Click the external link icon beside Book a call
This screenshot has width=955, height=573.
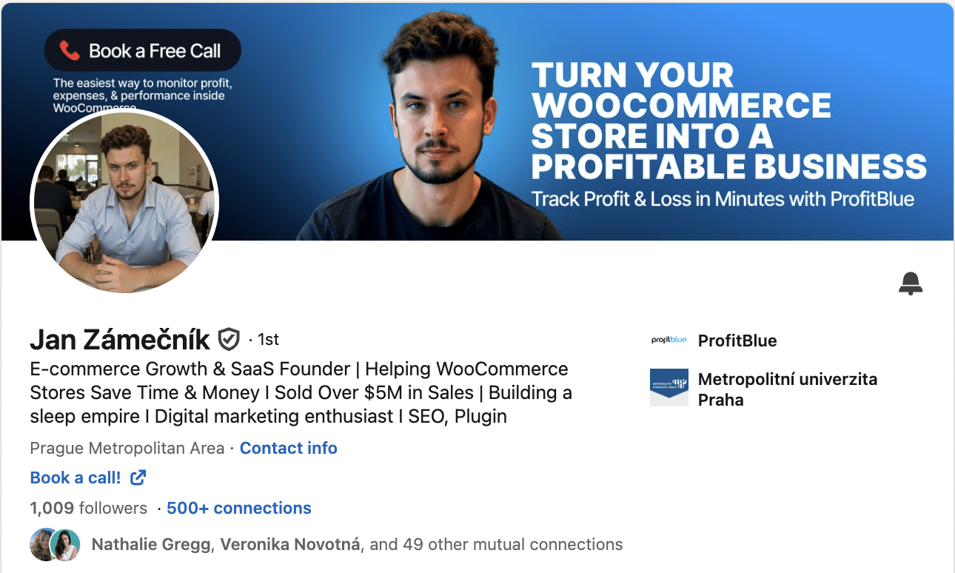click(x=138, y=477)
